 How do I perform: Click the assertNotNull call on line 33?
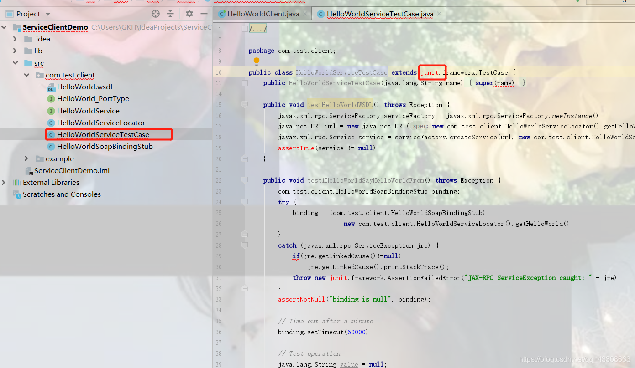(302, 299)
